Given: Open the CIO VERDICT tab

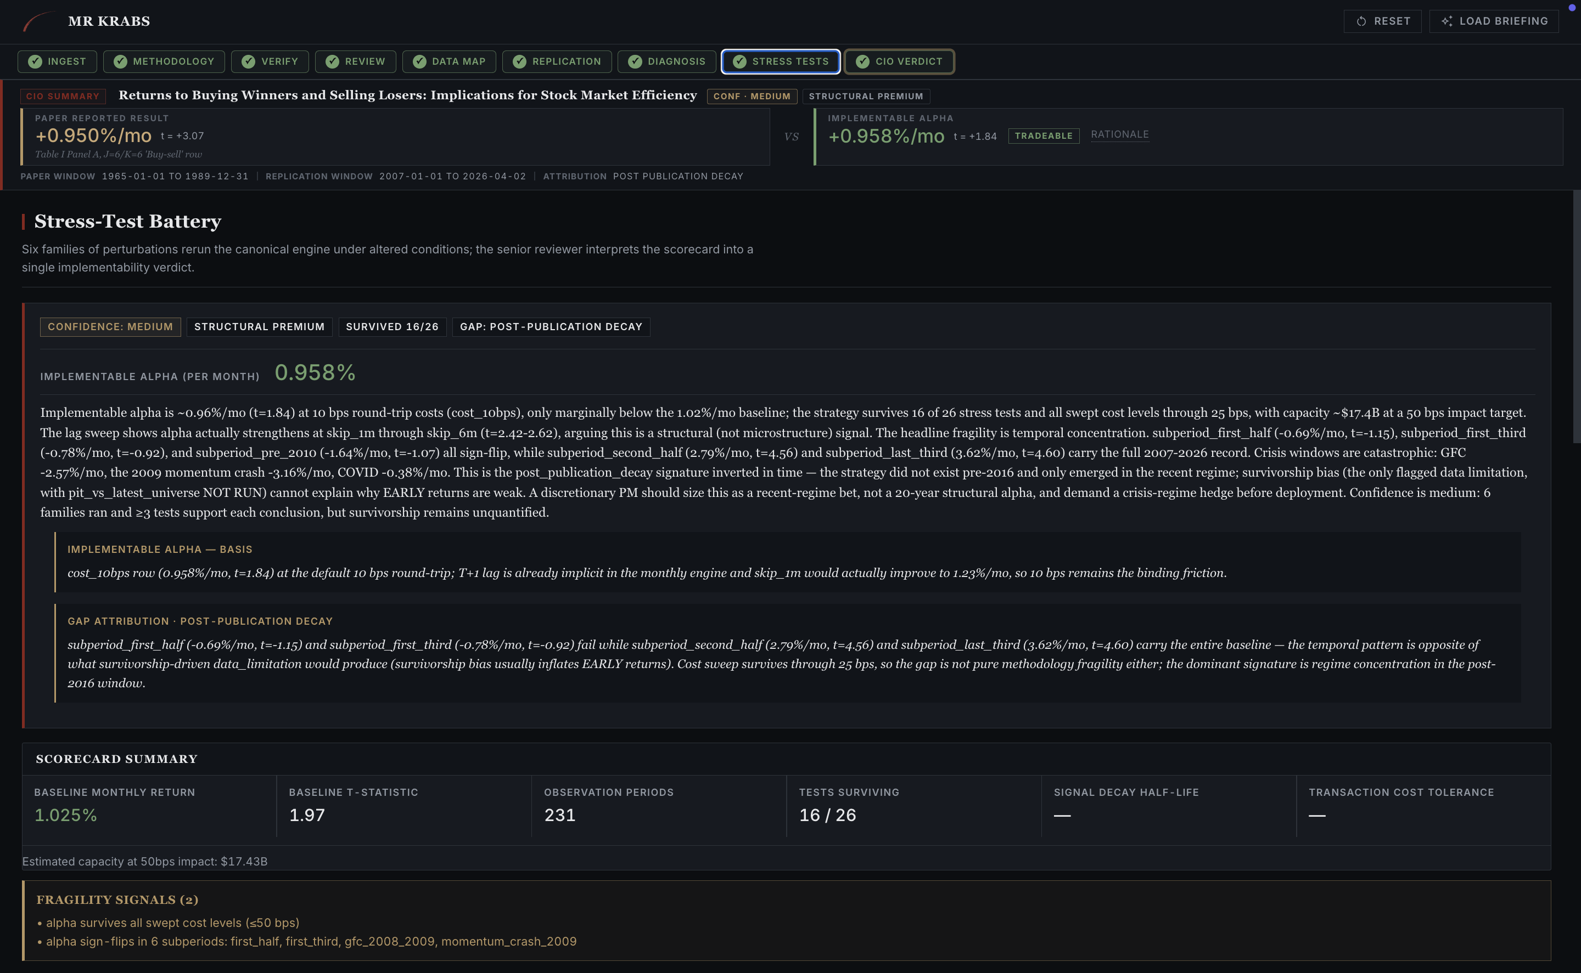Looking at the screenshot, I should 898,61.
